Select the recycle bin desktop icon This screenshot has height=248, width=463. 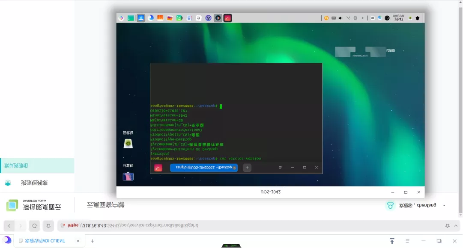pos(128,143)
